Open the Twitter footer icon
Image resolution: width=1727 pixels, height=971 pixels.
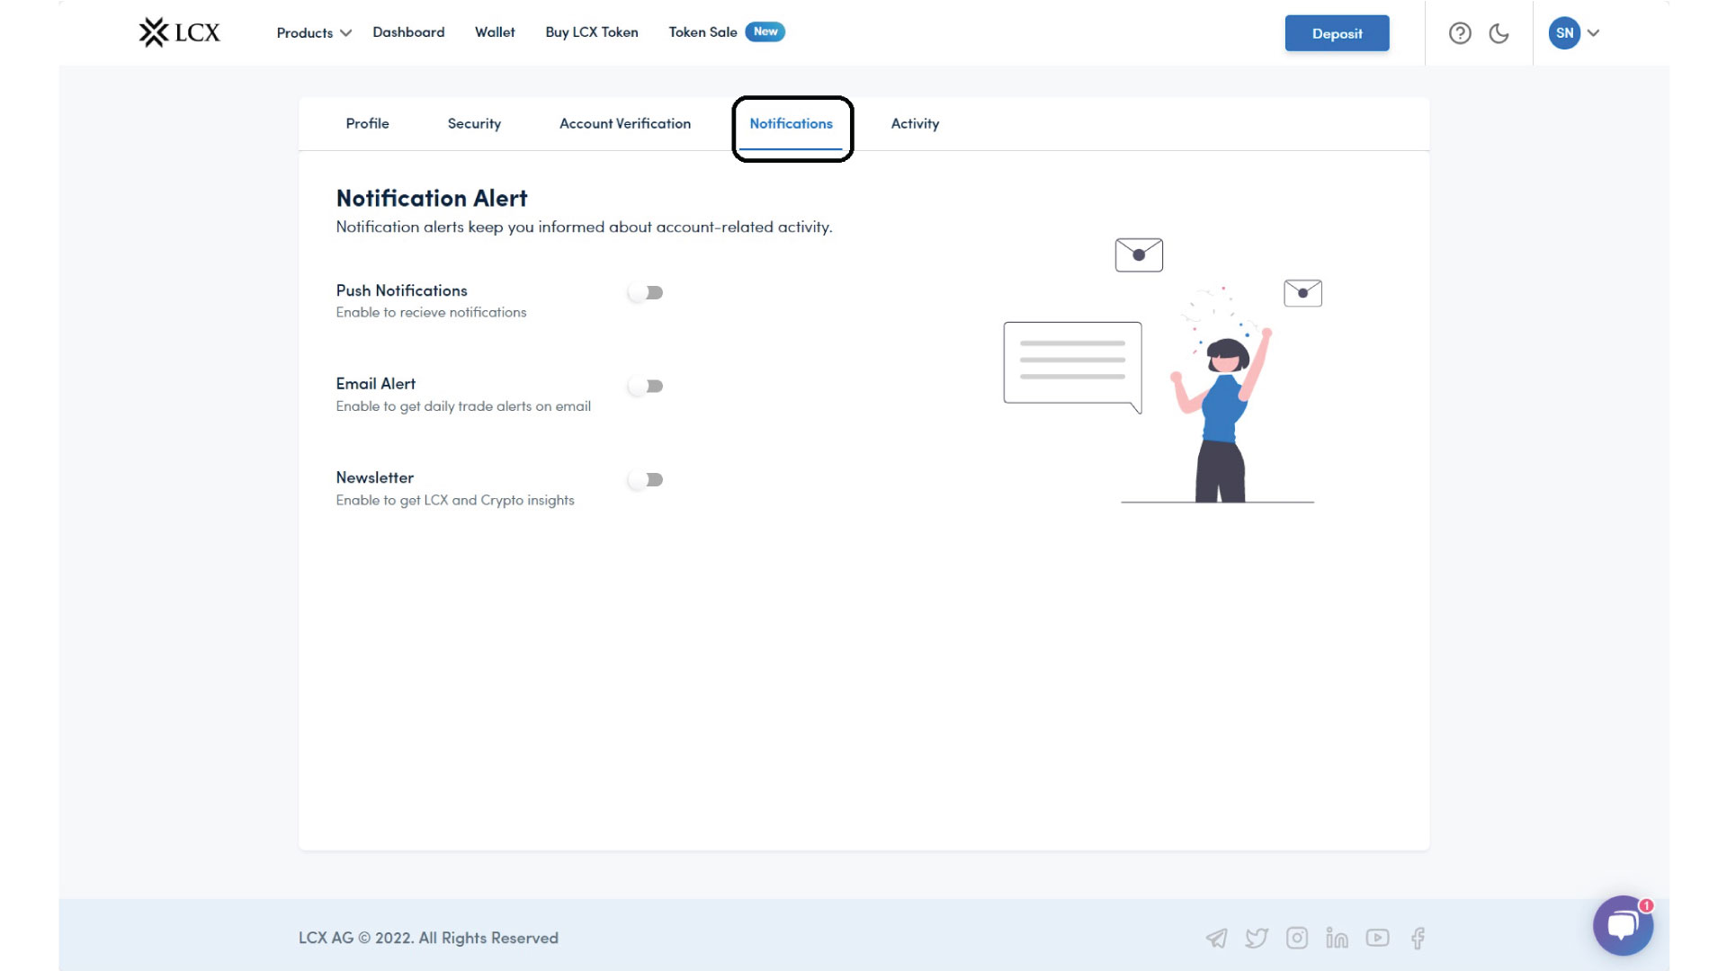point(1257,939)
